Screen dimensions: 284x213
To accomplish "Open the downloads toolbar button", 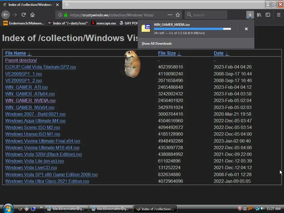I will click(x=250, y=15).
